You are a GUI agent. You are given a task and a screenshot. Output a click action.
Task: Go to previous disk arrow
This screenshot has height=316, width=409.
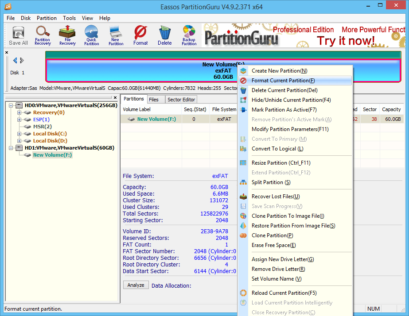15,61
